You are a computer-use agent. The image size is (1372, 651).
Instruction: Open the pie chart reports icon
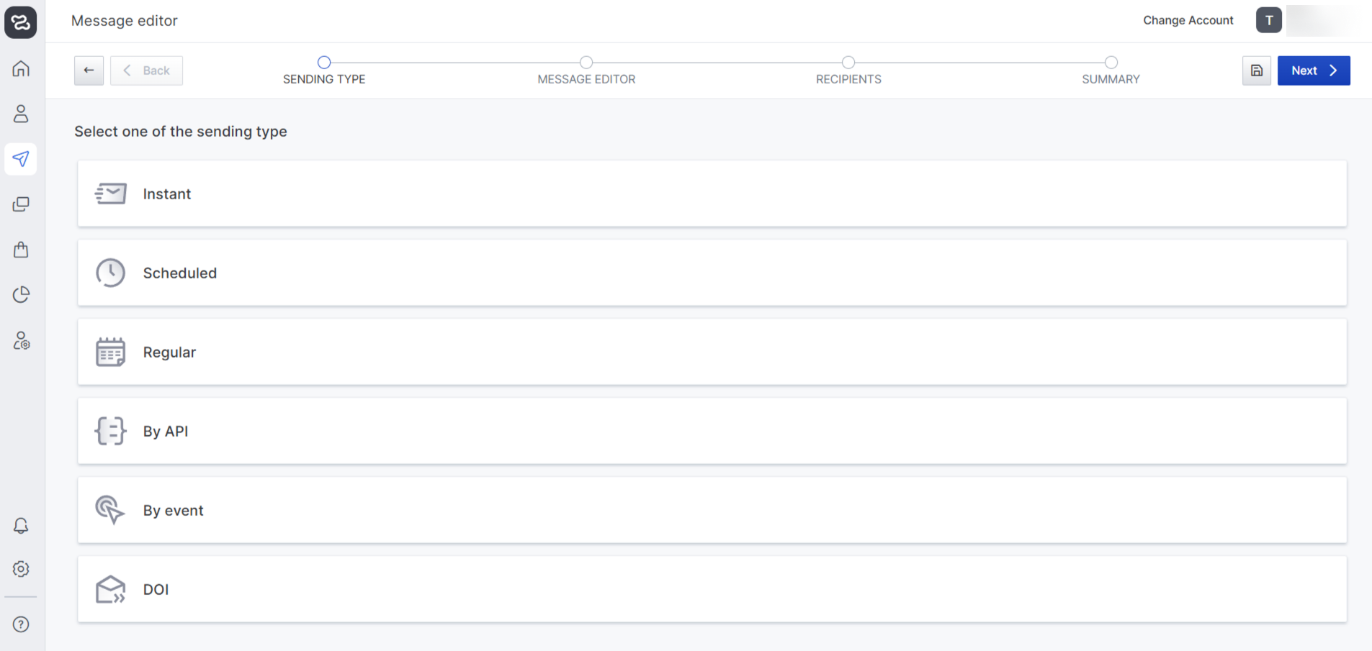click(21, 295)
